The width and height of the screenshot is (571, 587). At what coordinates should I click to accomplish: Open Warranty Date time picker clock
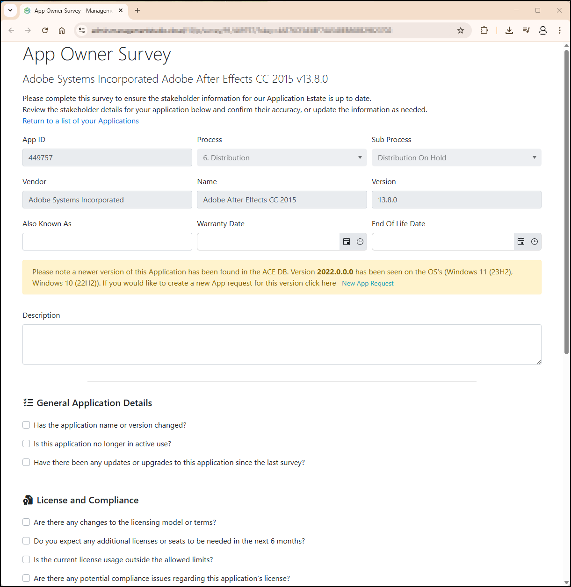click(360, 242)
